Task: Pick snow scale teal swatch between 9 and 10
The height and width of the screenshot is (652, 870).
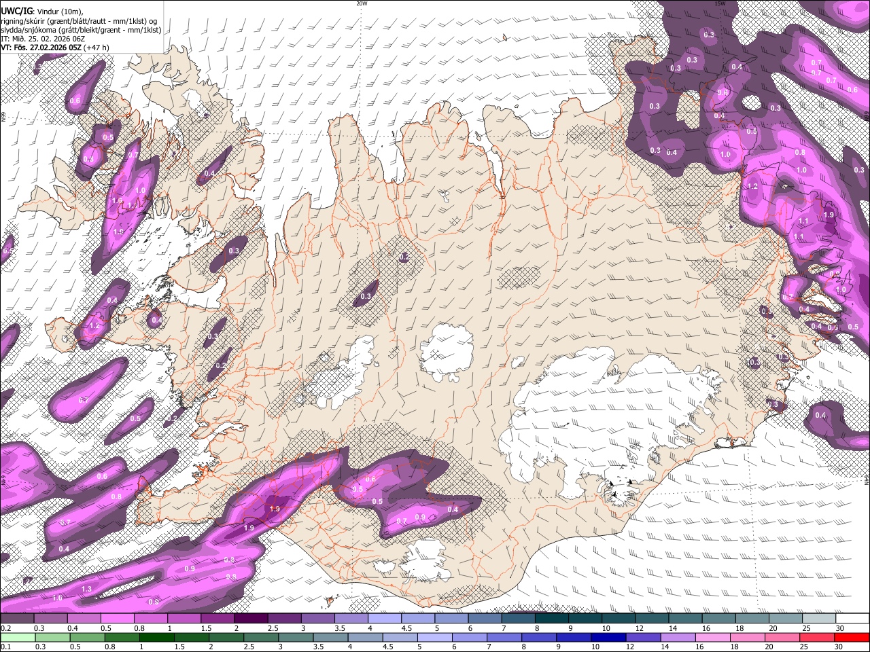Action: (x=585, y=619)
